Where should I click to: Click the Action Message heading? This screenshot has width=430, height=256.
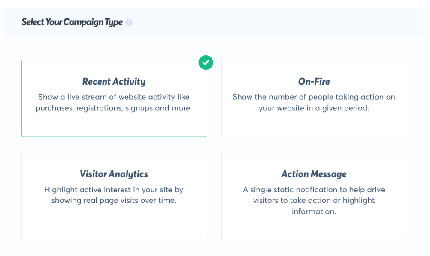pyautogui.click(x=314, y=174)
